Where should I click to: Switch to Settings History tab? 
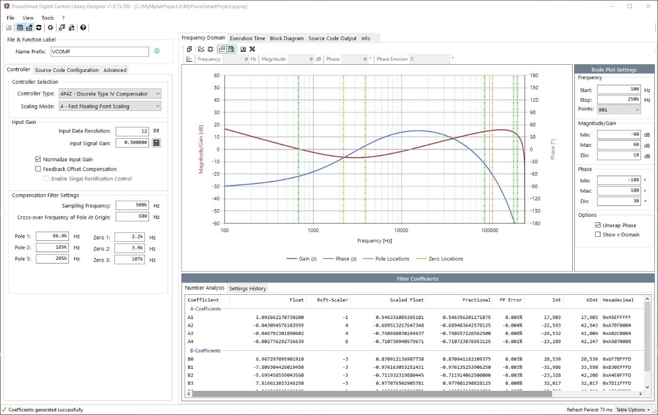tap(247, 288)
